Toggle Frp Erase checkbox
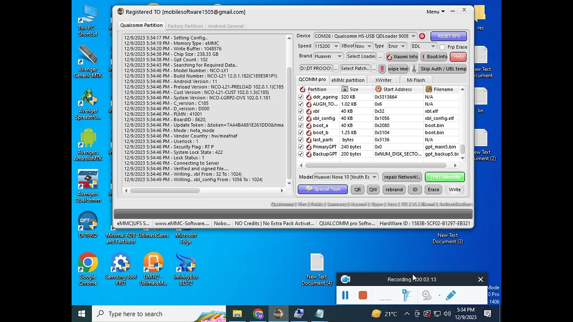The image size is (573, 322). pyautogui.click(x=442, y=47)
